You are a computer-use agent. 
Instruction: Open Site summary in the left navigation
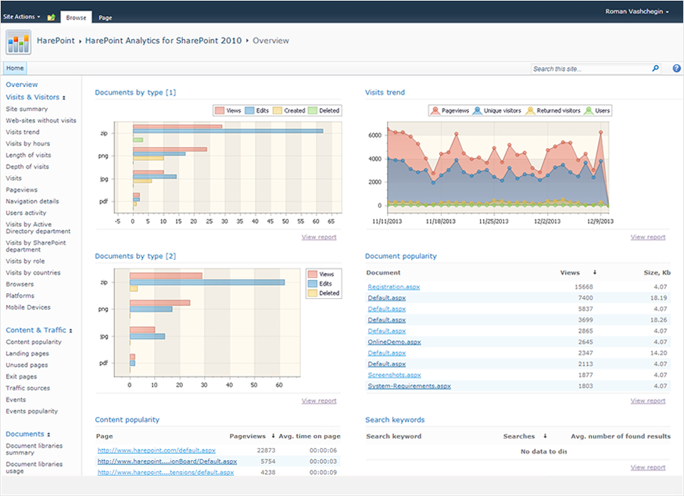pos(27,110)
